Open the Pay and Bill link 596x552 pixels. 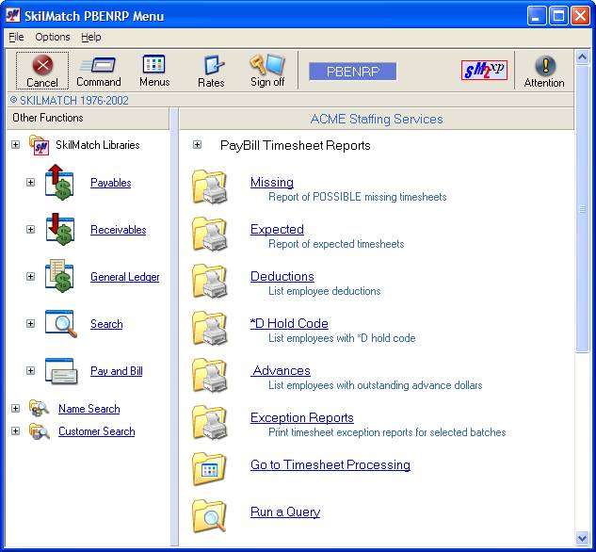117,371
